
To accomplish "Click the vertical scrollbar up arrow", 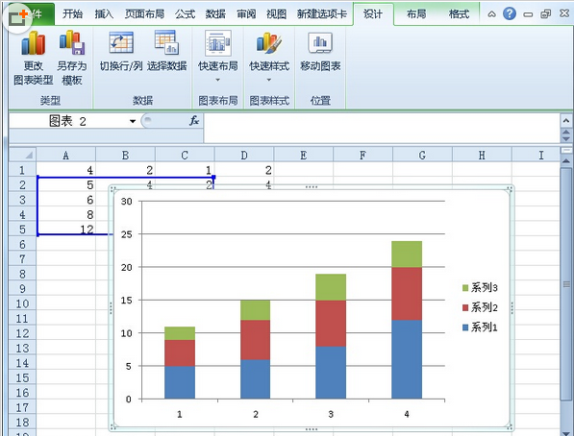I will pos(566,161).
